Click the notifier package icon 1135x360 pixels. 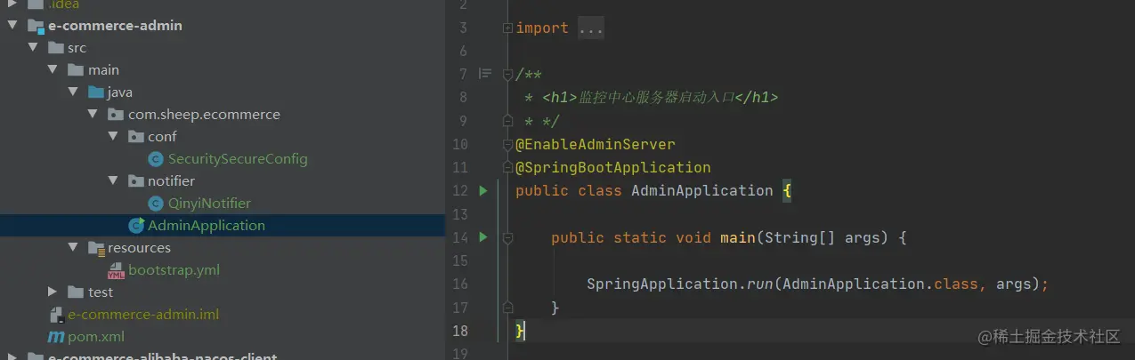click(x=135, y=181)
